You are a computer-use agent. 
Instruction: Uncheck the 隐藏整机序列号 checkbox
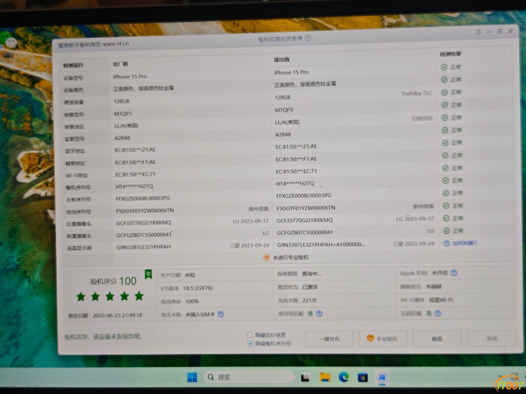coord(250,343)
